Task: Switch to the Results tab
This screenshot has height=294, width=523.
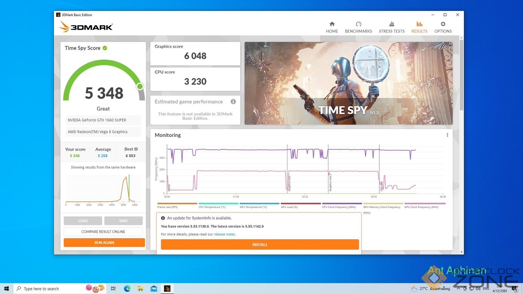Action: [419, 27]
